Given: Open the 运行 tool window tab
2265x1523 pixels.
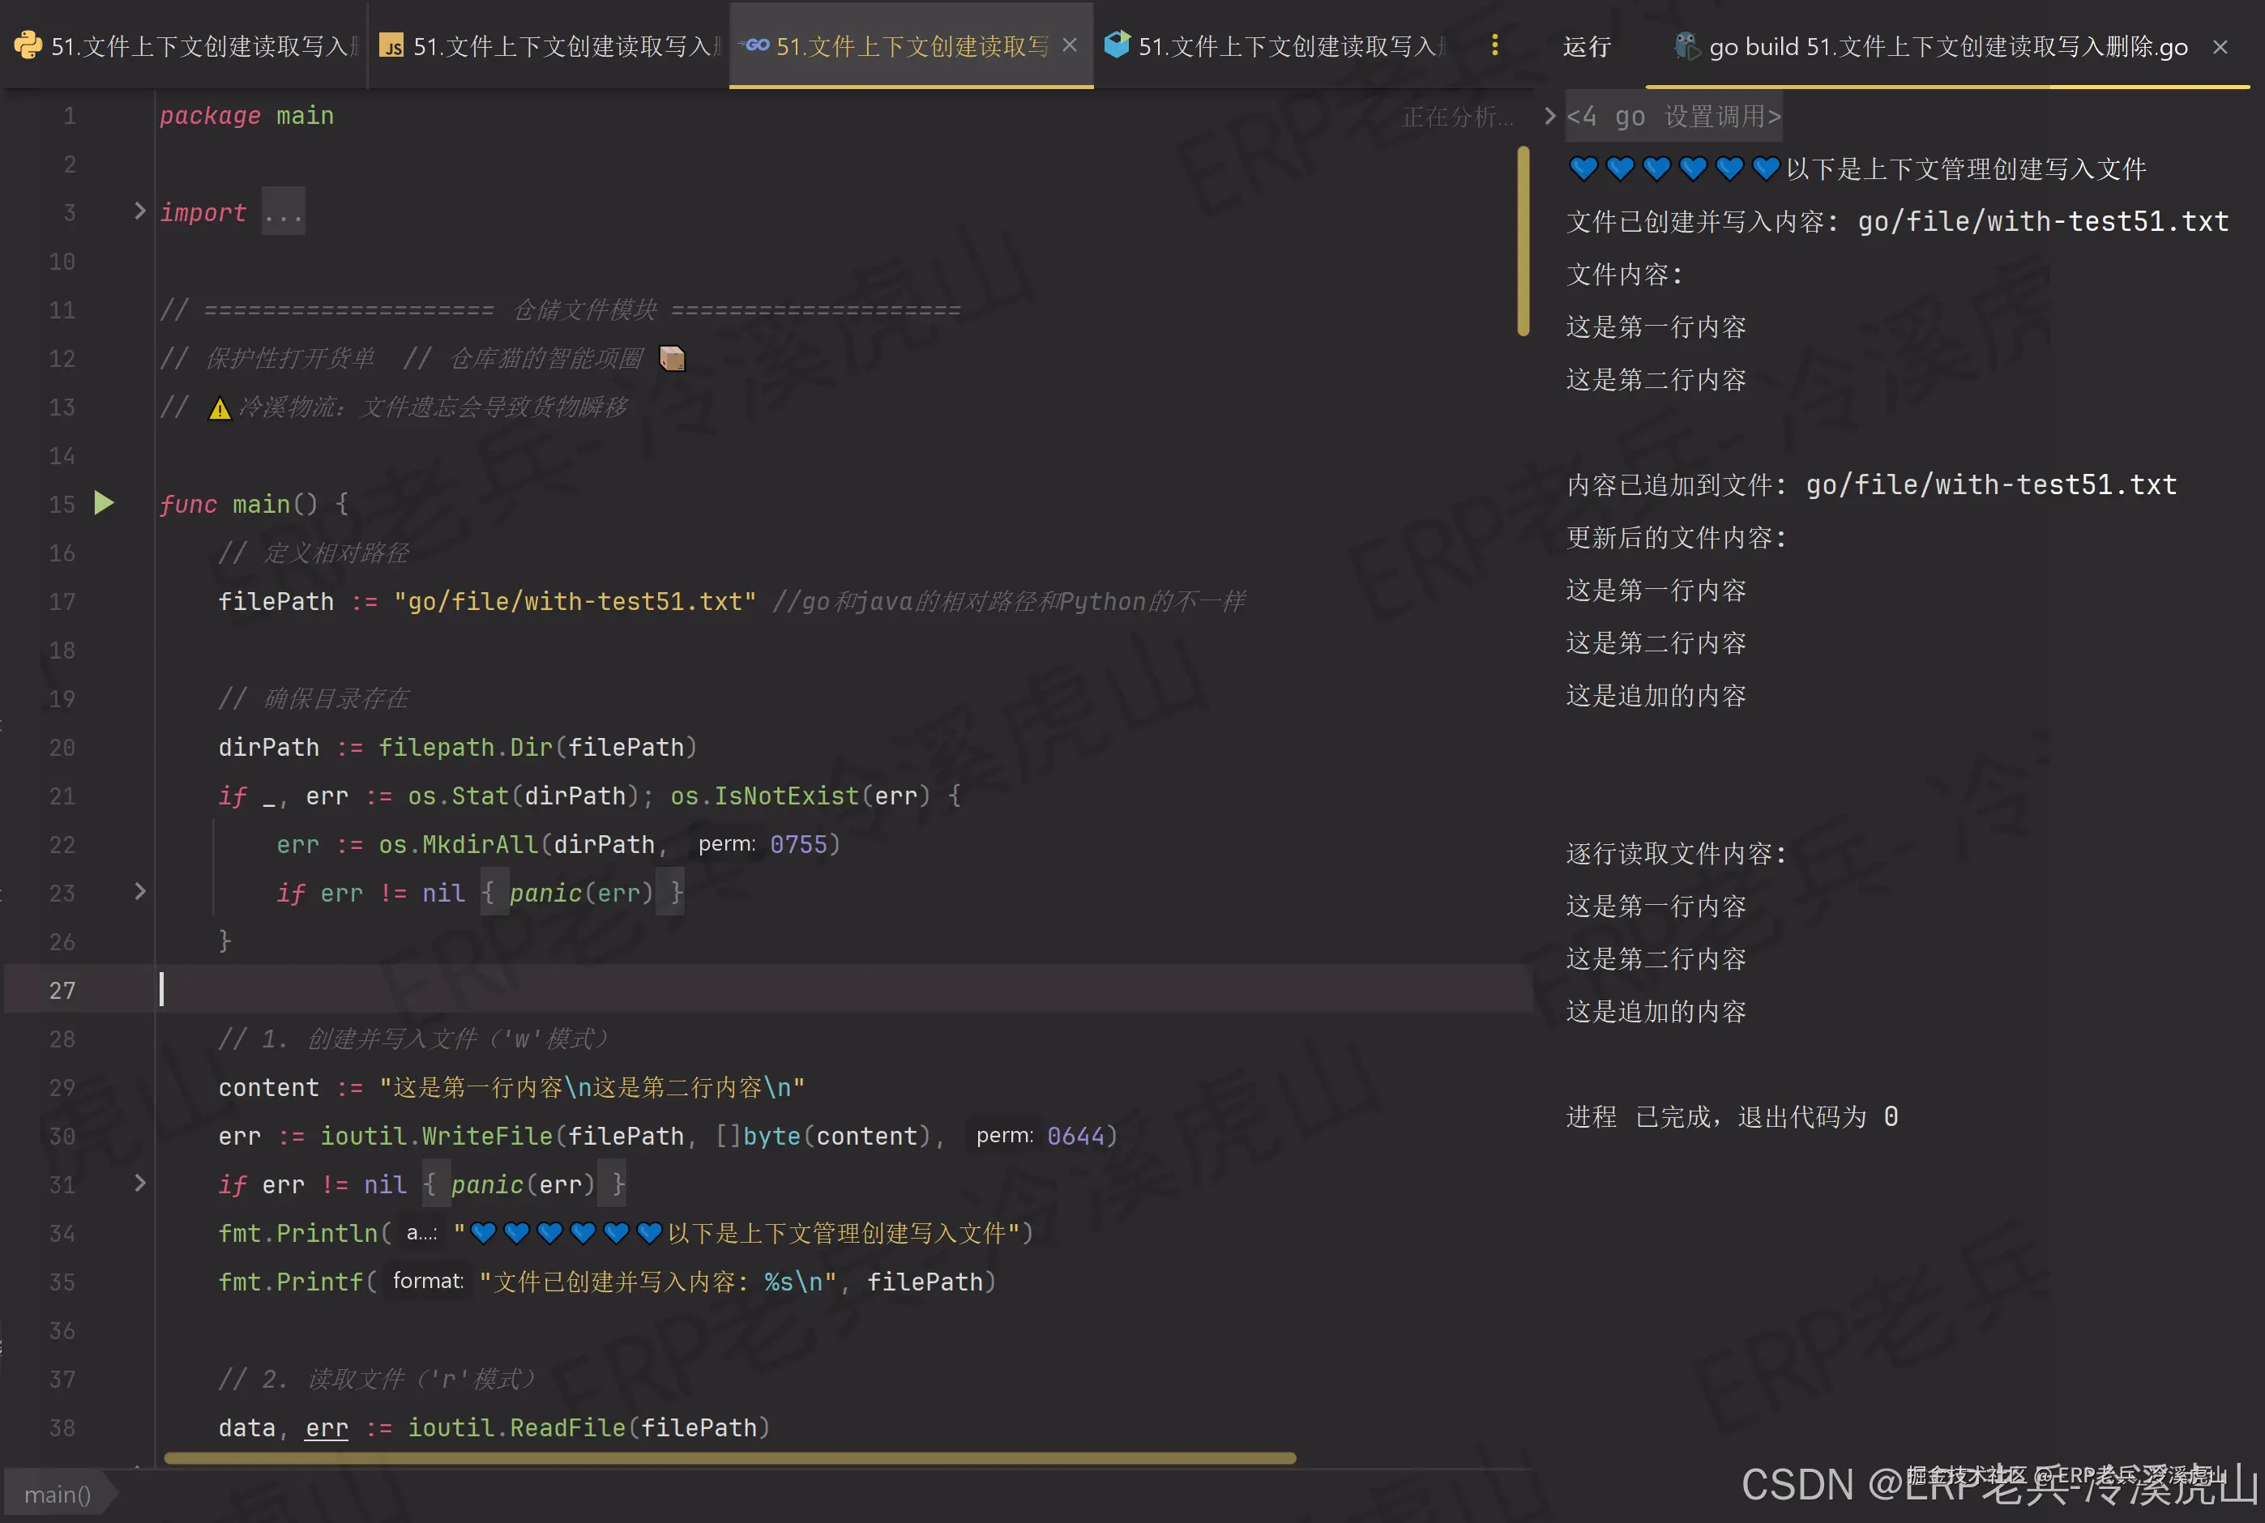Looking at the screenshot, I should 1586,45.
